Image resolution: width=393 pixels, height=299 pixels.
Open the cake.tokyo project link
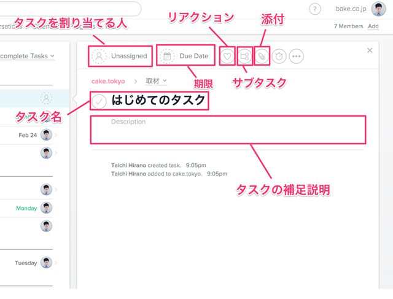click(x=108, y=81)
